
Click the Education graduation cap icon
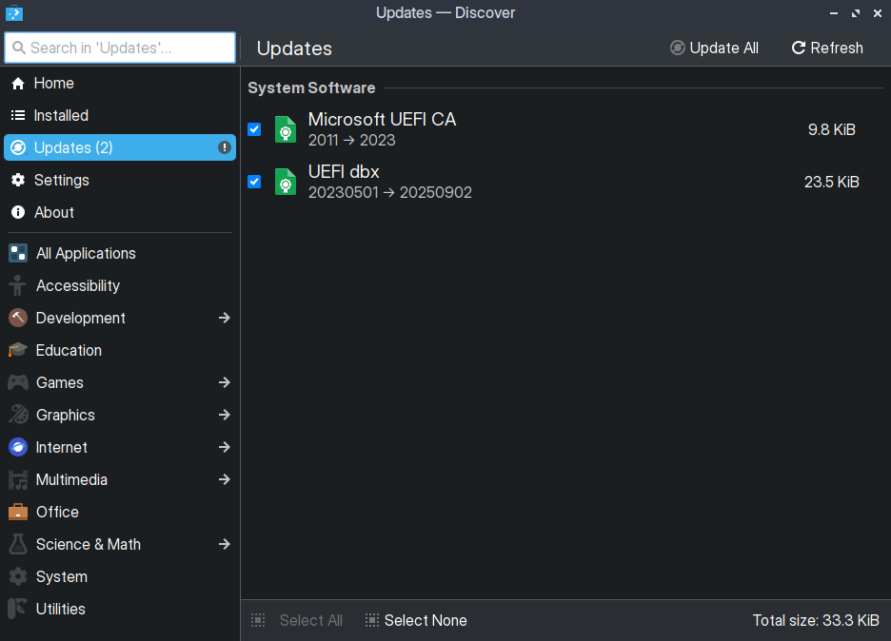pos(18,350)
